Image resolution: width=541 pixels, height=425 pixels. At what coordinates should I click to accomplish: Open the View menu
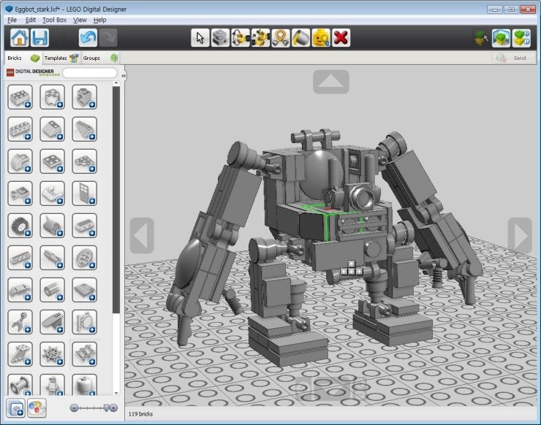pos(80,20)
